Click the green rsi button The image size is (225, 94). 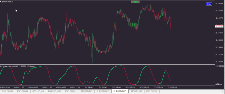[135, 2]
